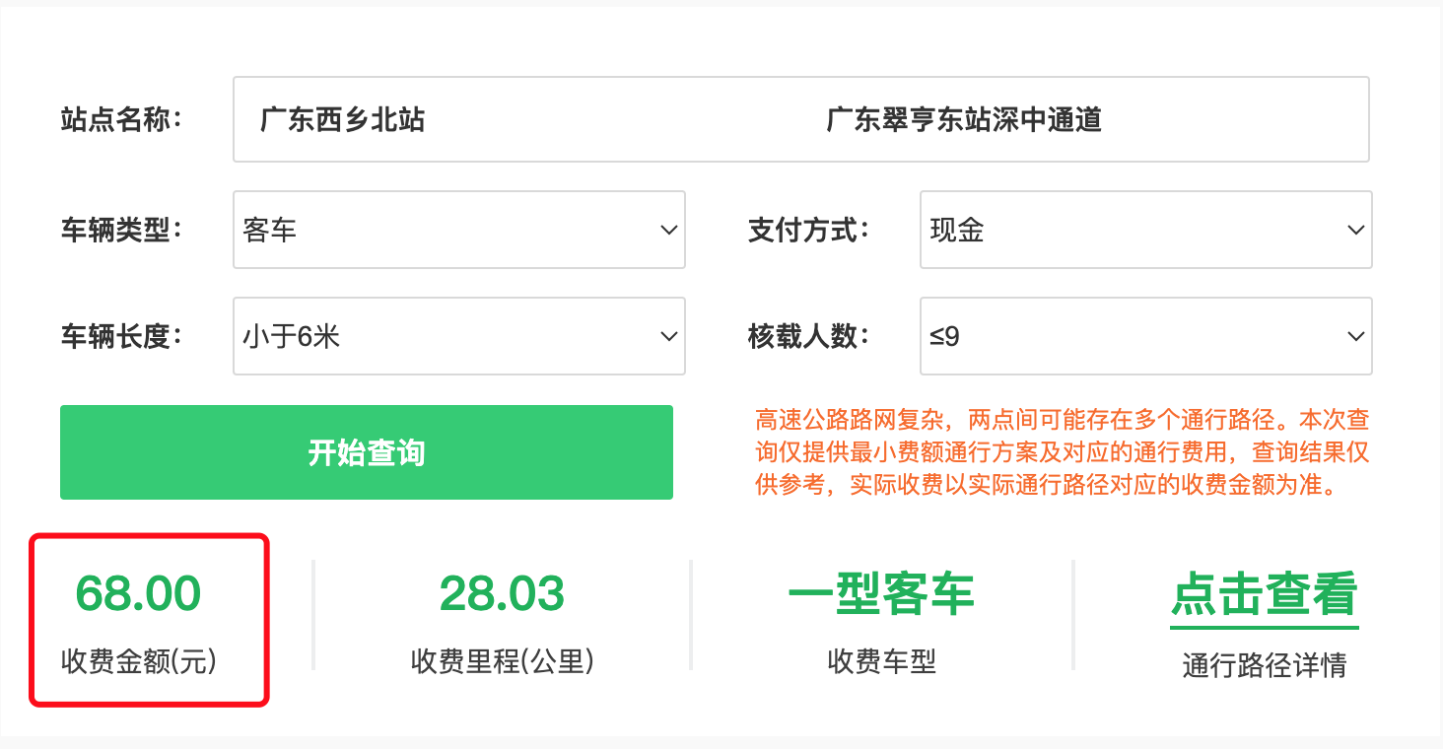Open the 车辆长度 dropdown showing 小于6米
The image size is (1443, 749).
[458, 337]
